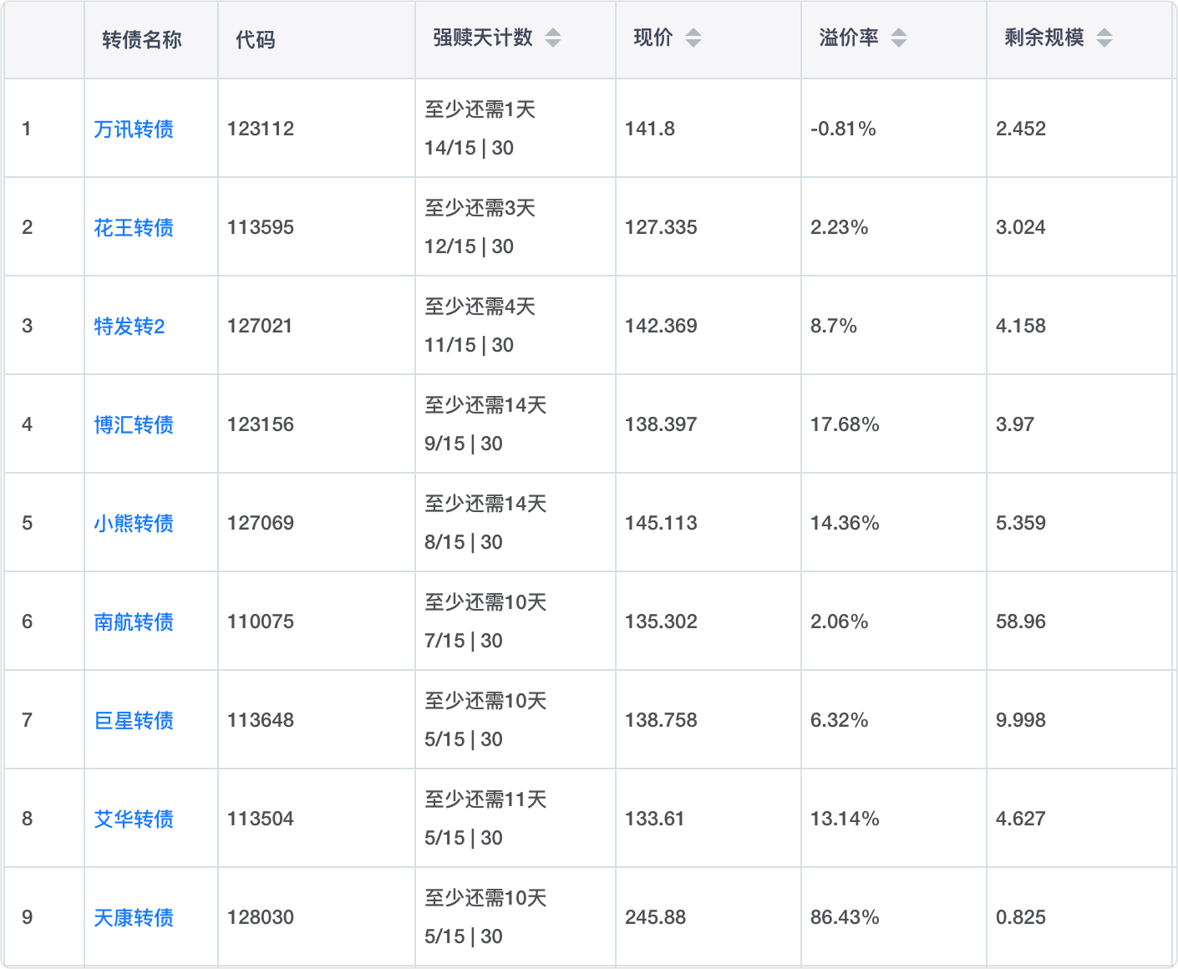Click the 代码 column header

[256, 39]
